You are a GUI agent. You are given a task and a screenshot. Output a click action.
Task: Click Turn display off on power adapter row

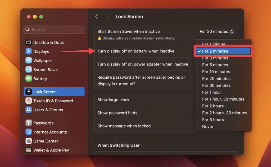point(143,64)
